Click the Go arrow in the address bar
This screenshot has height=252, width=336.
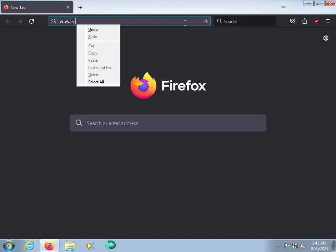pyautogui.click(x=205, y=21)
